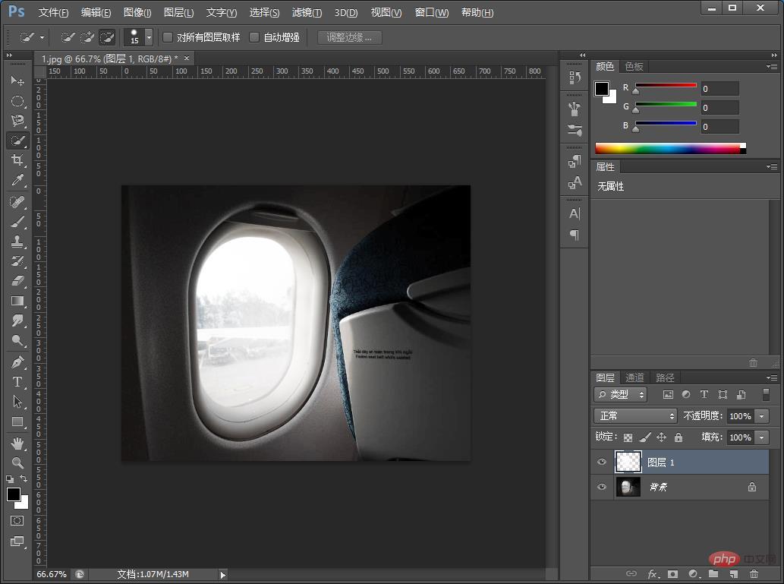The image size is (784, 584).
Task: Select the Eraser tool
Action: (x=17, y=281)
